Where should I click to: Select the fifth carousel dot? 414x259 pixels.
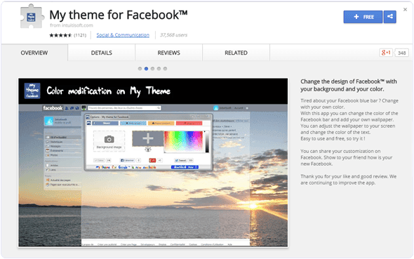click(x=165, y=69)
